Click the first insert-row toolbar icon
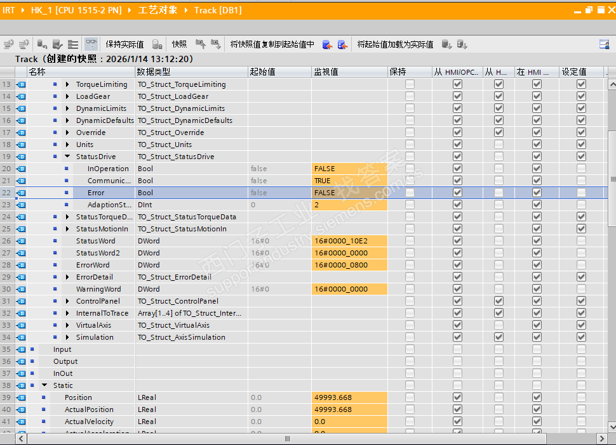Image resolution: width=616 pixels, height=445 pixels. (x=9, y=44)
